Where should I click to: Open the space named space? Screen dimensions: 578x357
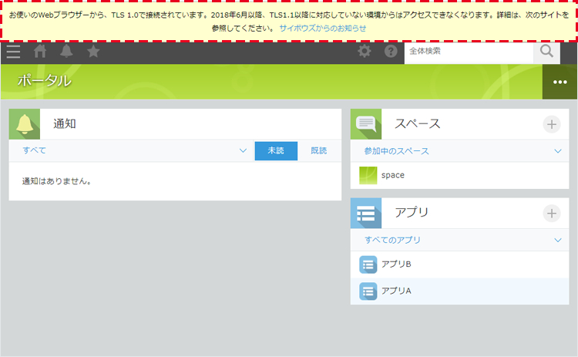coord(392,175)
